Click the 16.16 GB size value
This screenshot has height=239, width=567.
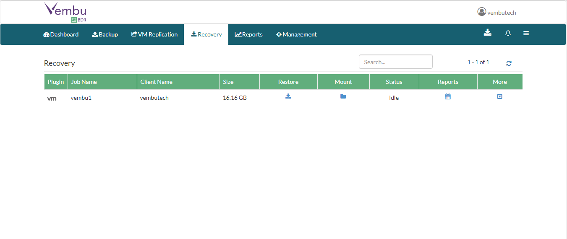click(x=235, y=98)
